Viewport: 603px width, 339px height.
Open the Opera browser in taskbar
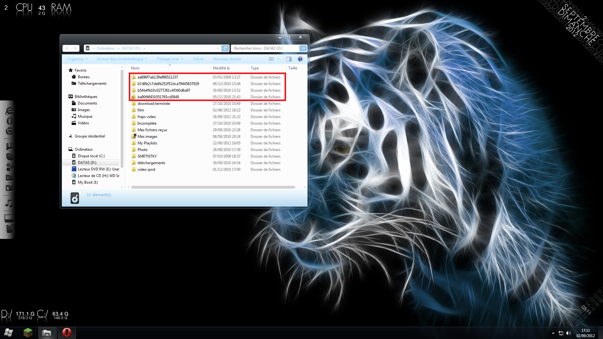click(67, 333)
